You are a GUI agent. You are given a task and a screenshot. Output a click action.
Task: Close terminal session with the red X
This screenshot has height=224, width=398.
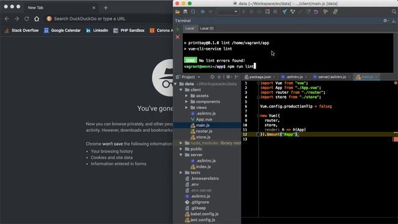(x=177, y=37)
